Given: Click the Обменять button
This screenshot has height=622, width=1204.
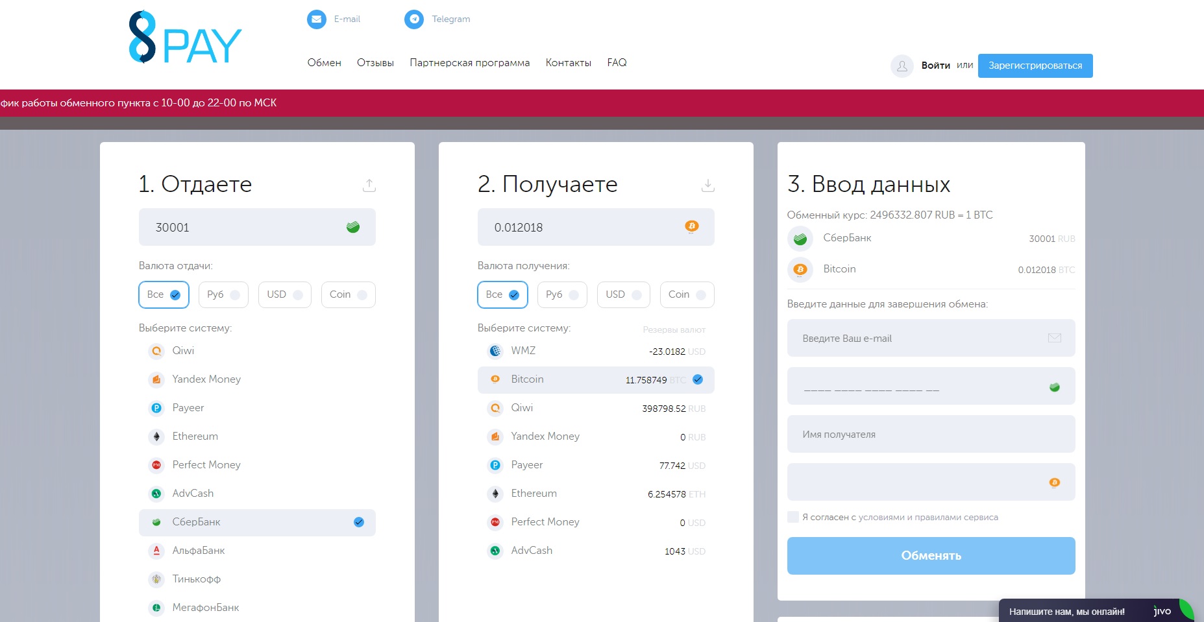Looking at the screenshot, I should (x=931, y=556).
